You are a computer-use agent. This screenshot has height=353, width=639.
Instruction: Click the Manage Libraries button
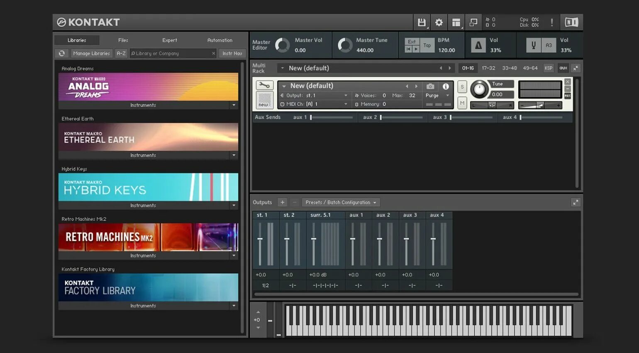pyautogui.click(x=91, y=53)
